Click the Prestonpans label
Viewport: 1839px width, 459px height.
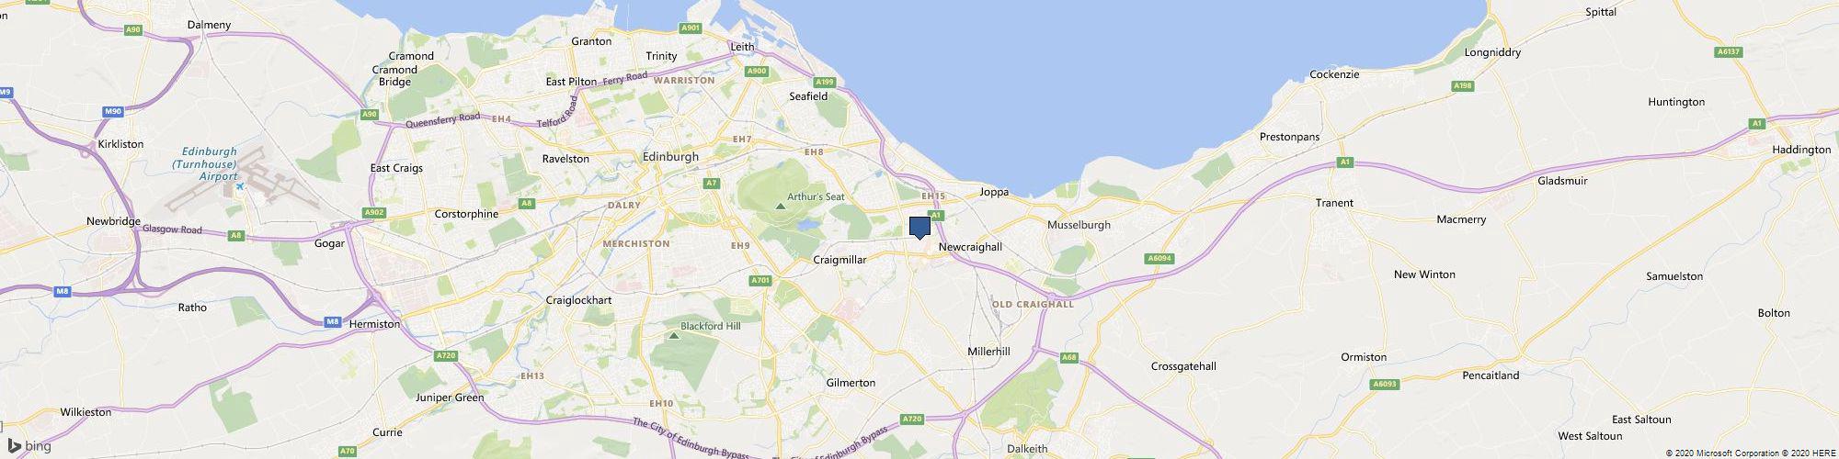(x=1288, y=137)
